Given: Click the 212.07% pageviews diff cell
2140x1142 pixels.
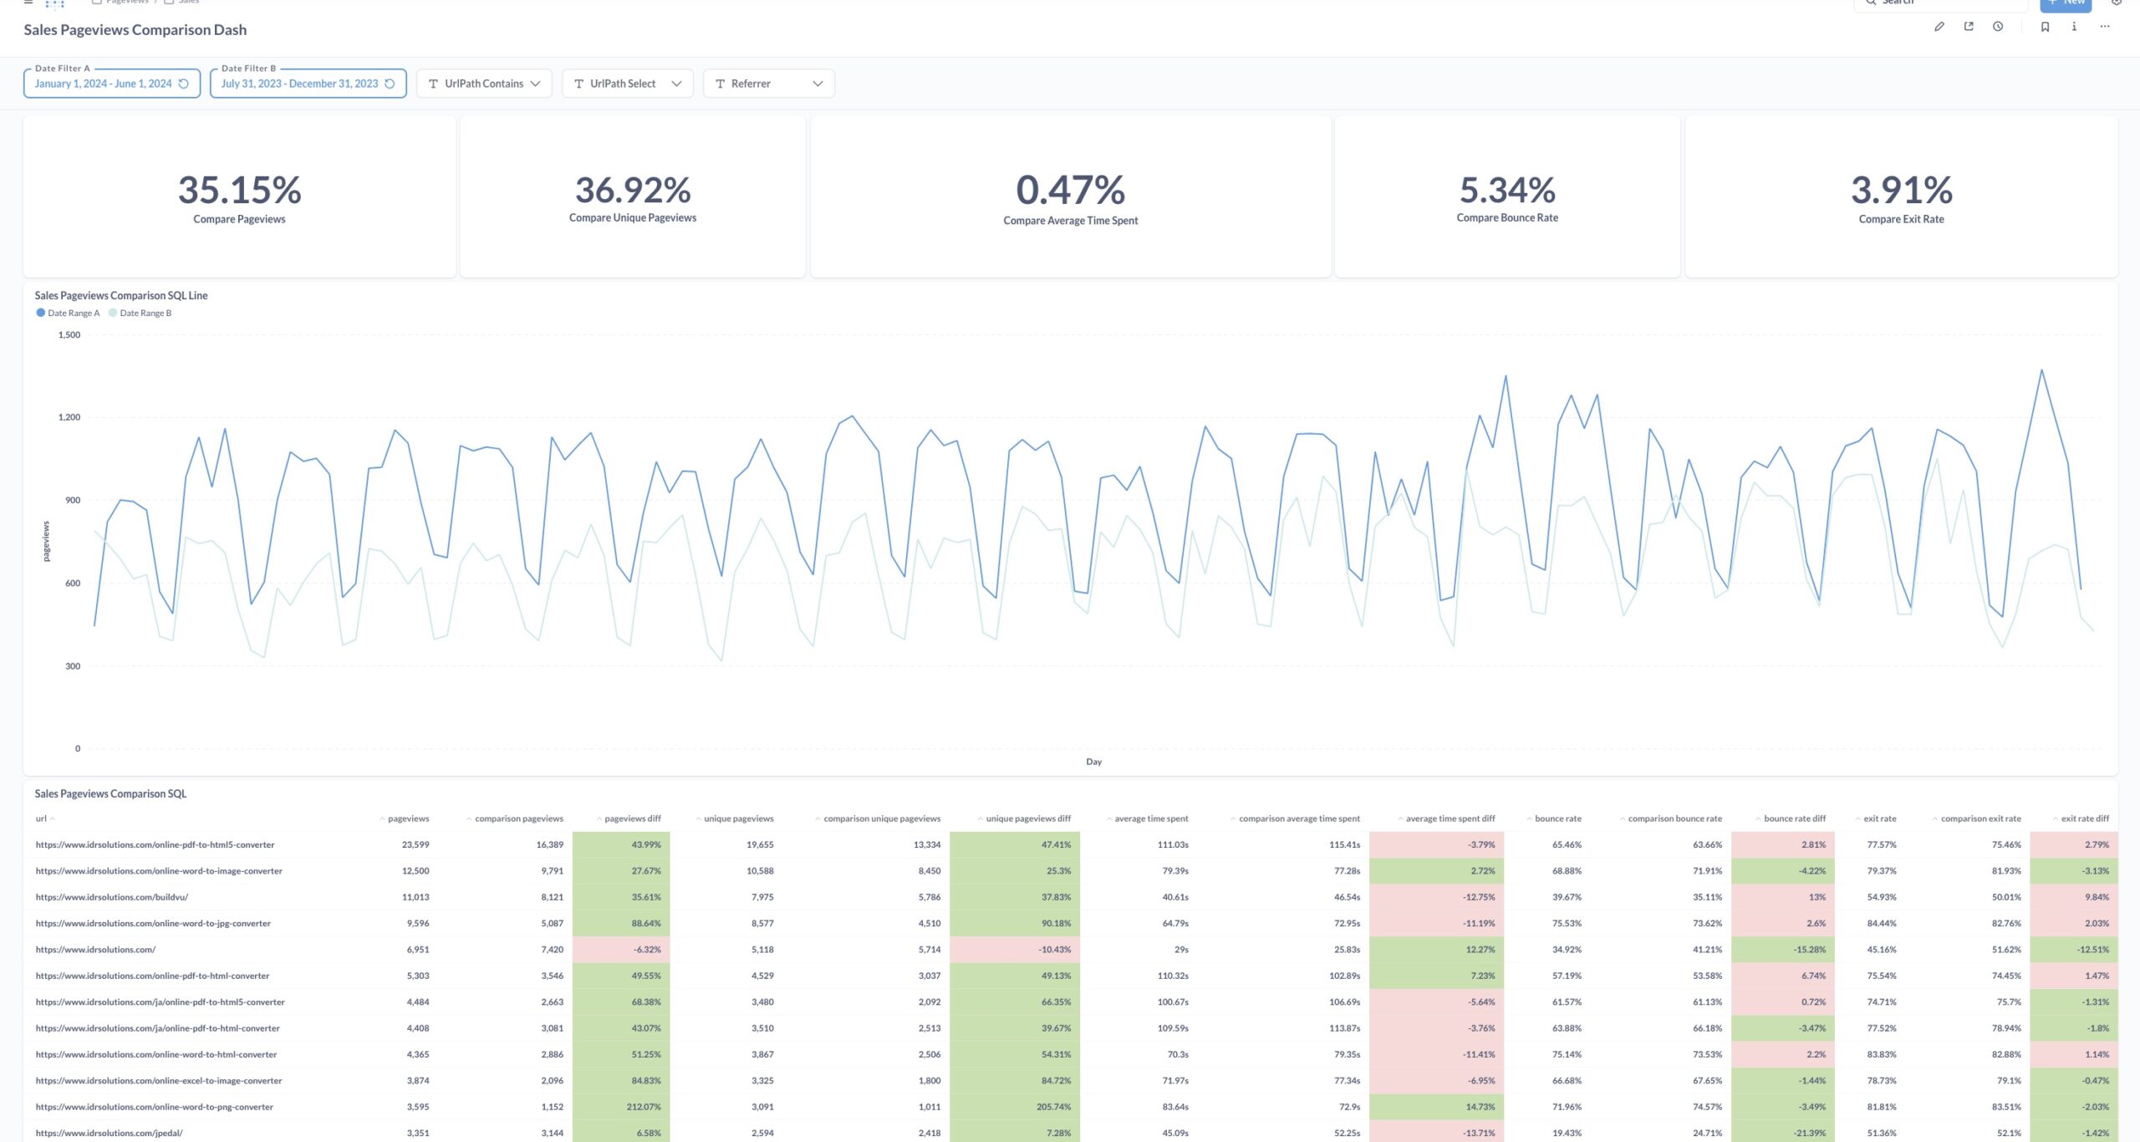Looking at the screenshot, I should click(621, 1107).
